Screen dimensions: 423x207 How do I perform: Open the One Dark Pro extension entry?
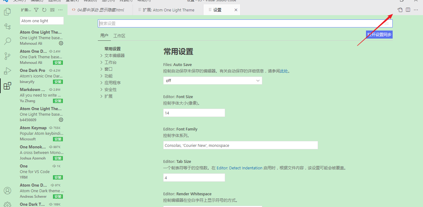click(x=42, y=76)
